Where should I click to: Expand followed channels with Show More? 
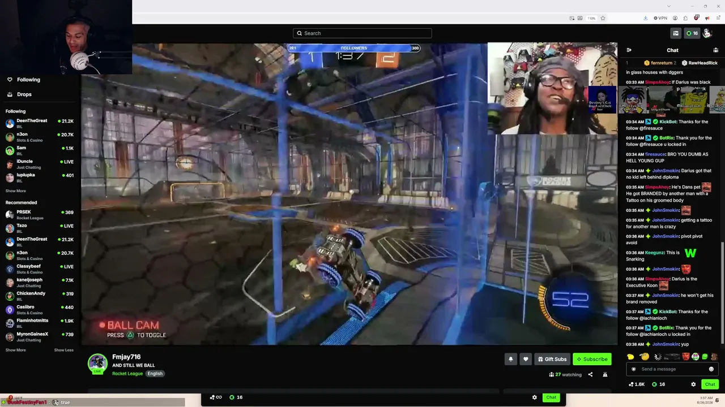tap(16, 191)
